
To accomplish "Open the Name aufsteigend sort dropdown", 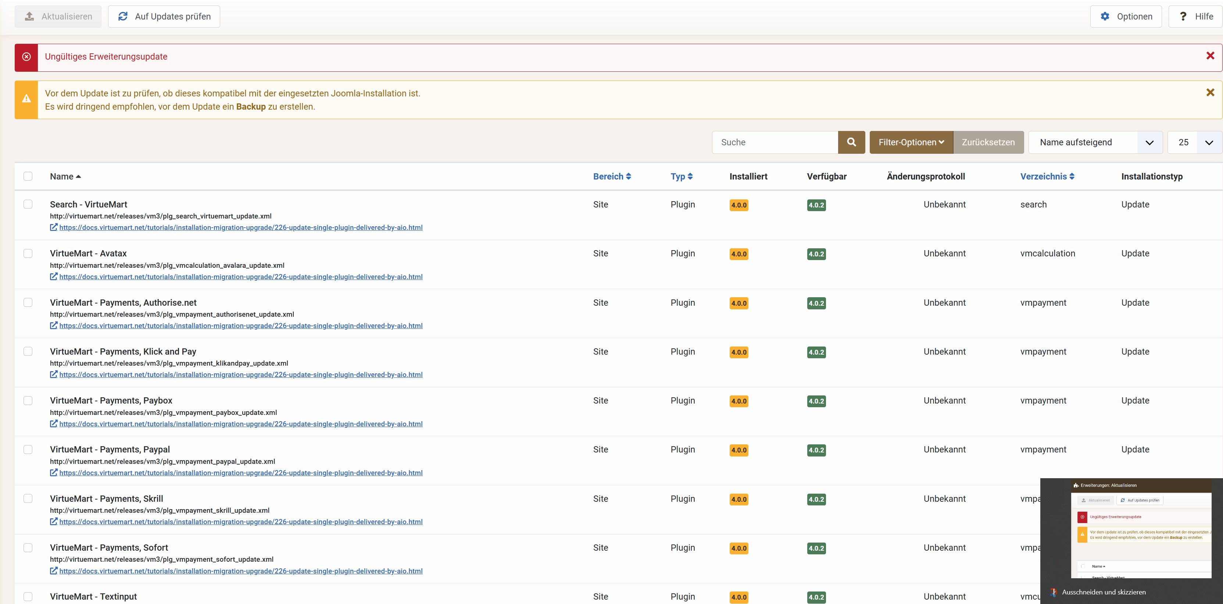I will 1095,142.
